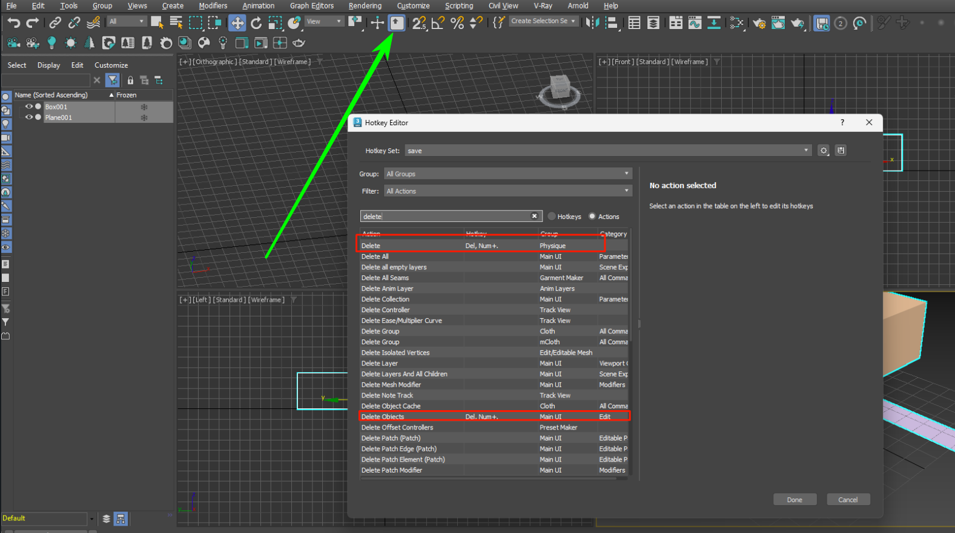Toggle visibility eye of Box001
The image size is (955, 533).
point(28,106)
